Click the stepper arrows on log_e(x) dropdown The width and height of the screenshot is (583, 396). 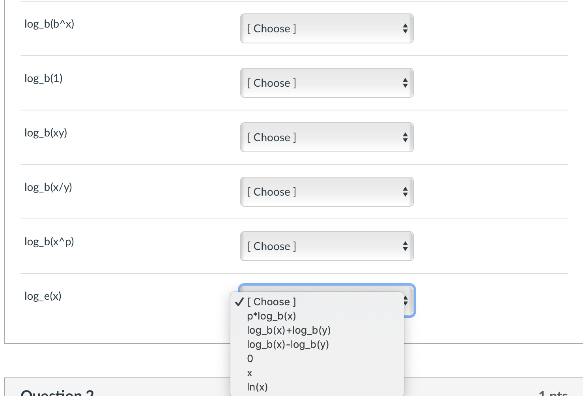point(405,301)
